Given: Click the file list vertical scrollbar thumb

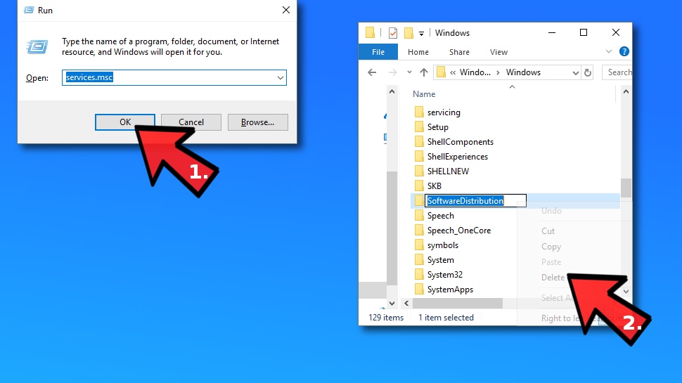Looking at the screenshot, I should coord(626,188).
